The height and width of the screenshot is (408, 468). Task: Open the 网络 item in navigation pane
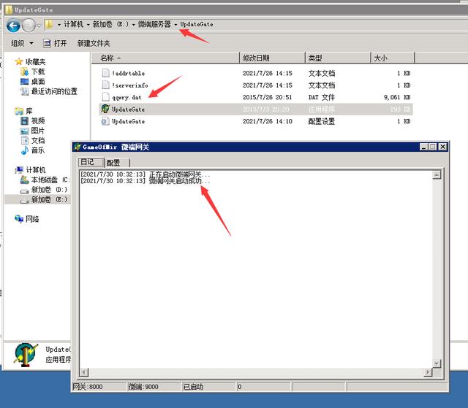point(32,218)
